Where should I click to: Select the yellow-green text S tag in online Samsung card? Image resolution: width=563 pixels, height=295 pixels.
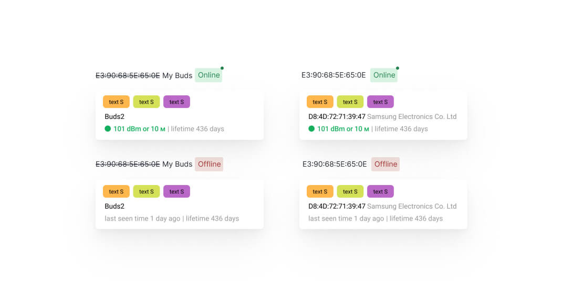pos(350,102)
